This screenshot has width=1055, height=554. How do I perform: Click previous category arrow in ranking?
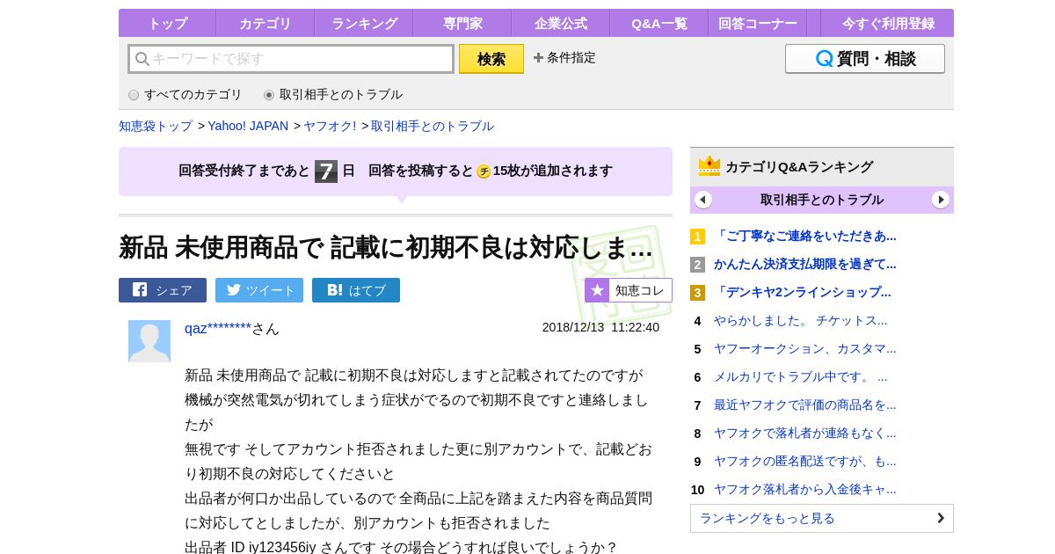point(703,200)
